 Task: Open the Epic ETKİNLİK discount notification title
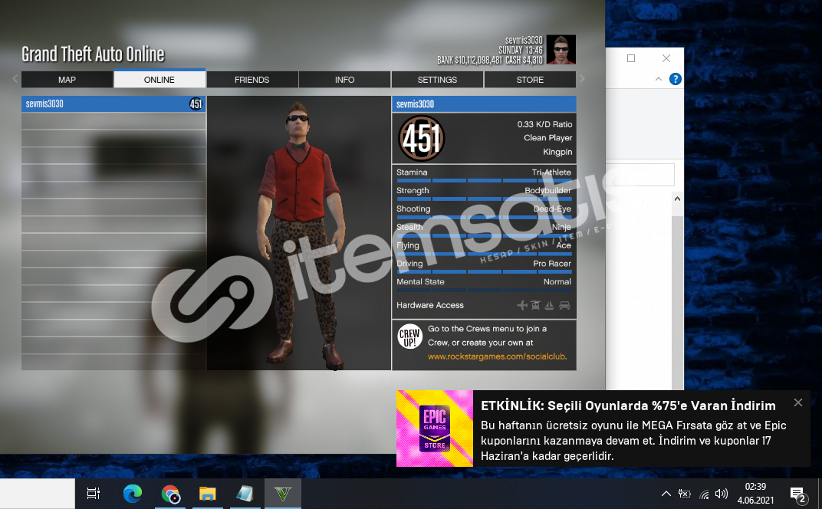coord(628,406)
